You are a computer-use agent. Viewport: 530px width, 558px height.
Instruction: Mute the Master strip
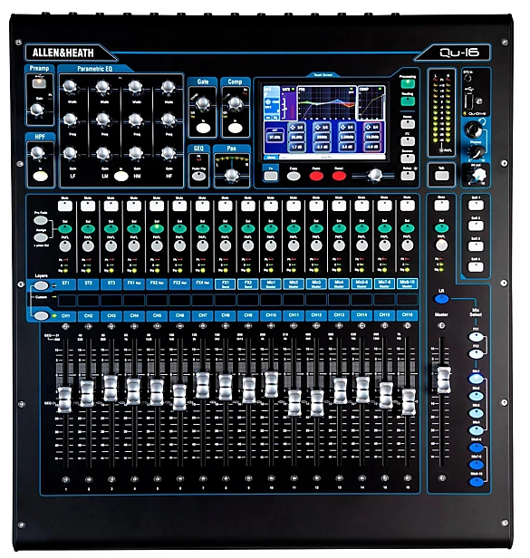[x=441, y=206]
